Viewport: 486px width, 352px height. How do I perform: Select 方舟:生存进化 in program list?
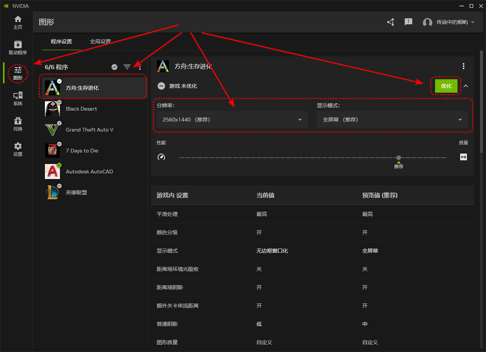coord(93,88)
